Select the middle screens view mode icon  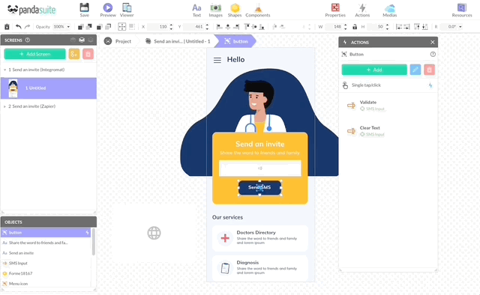tap(82, 40)
